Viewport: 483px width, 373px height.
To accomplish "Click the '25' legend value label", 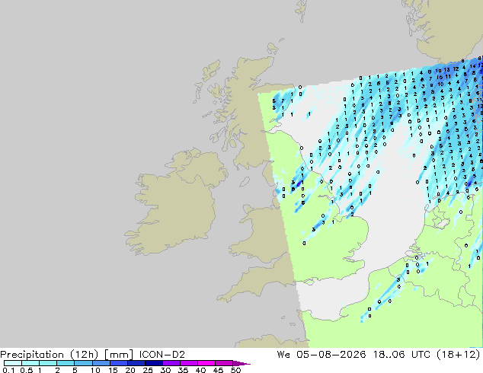I will tap(148, 370).
